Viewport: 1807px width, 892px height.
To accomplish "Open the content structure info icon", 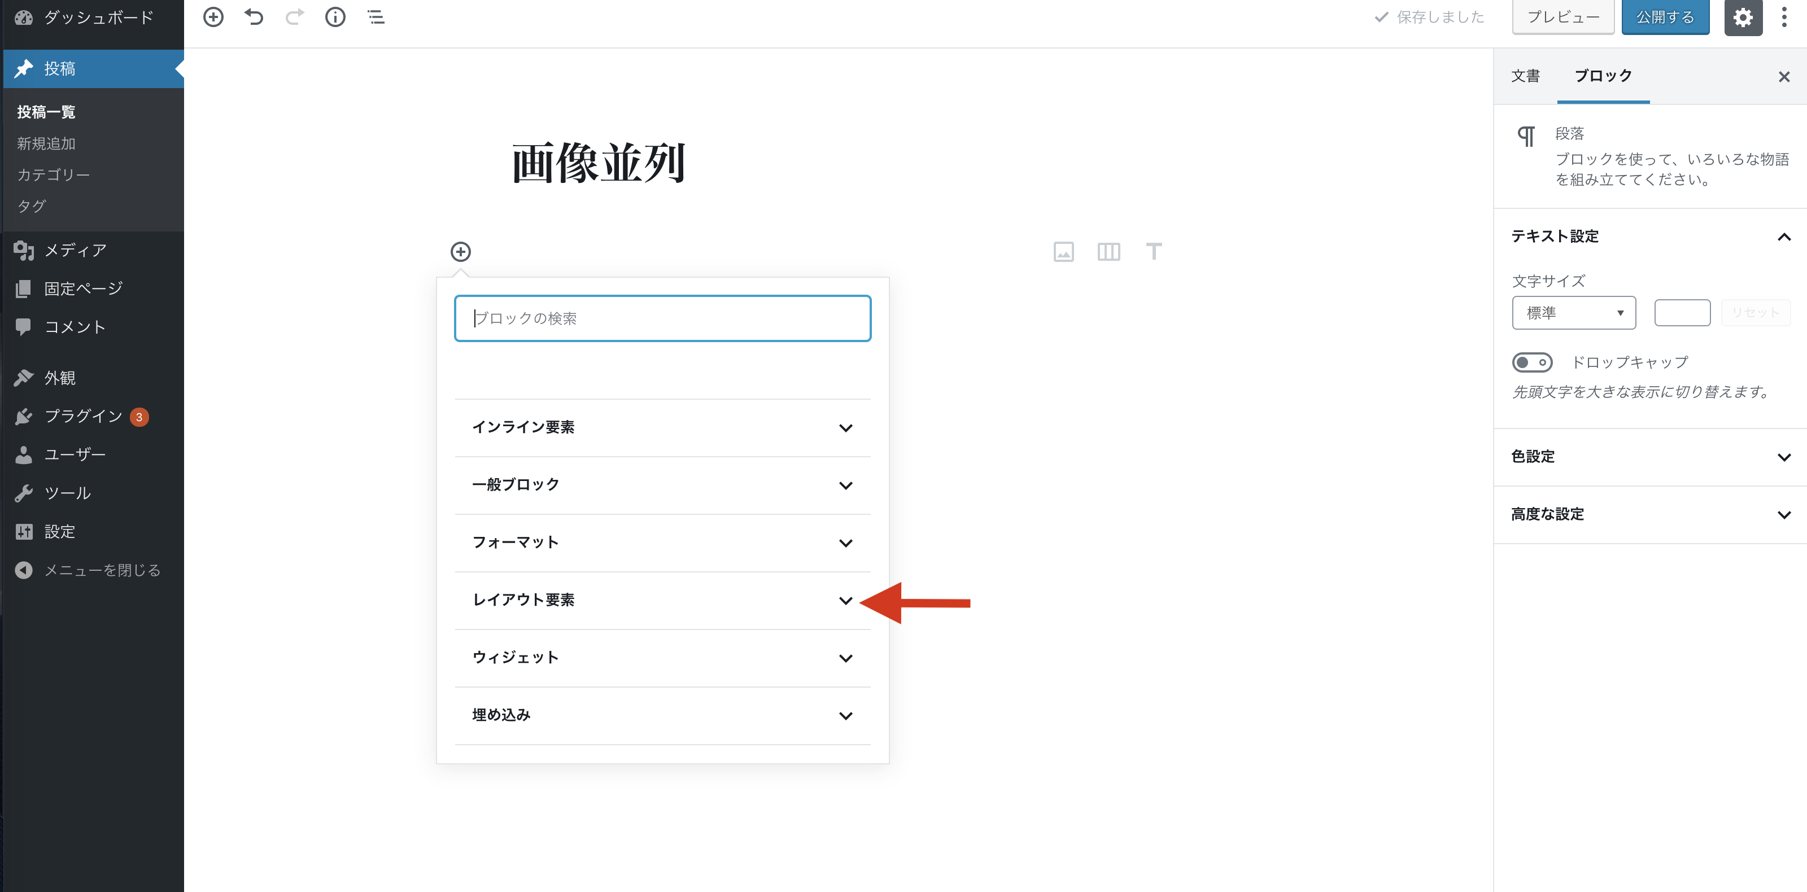I will [335, 17].
